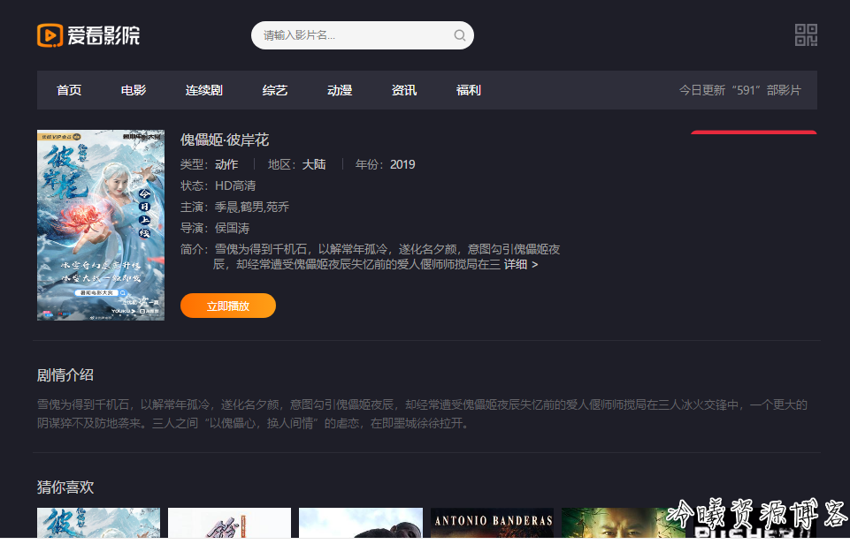Focus the 请输入影片名 search field
Screen dimensions: 850x544
pos(362,35)
